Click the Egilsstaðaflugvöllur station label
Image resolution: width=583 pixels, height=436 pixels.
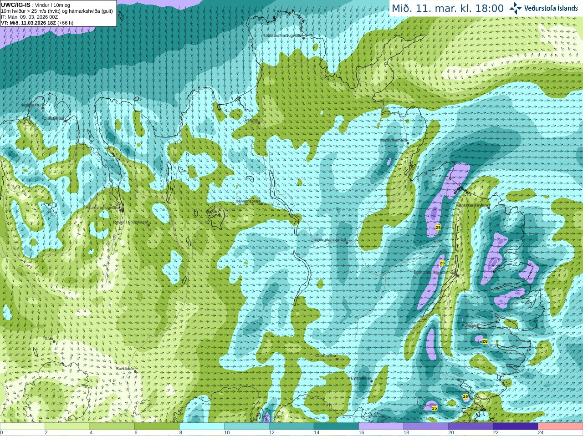coord(435,272)
